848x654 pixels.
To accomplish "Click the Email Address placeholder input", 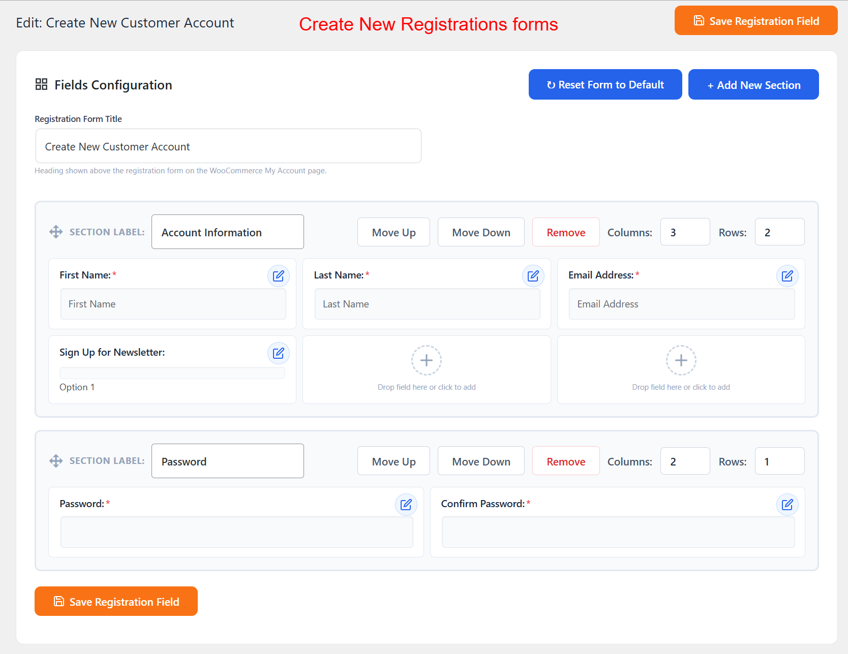I will point(682,304).
